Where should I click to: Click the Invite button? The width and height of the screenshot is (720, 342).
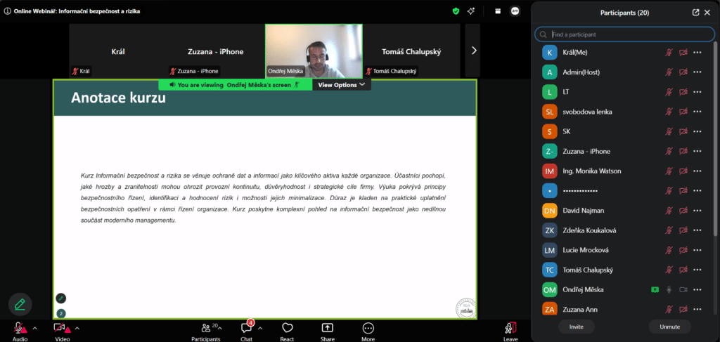(577, 327)
